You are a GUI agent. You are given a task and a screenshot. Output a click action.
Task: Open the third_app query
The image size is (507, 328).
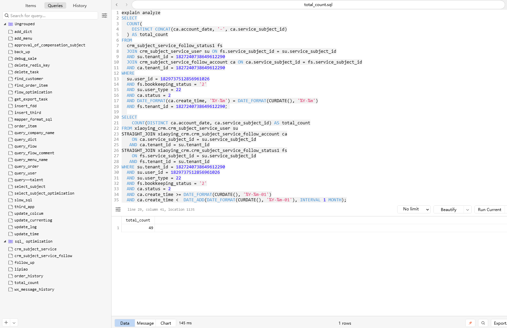click(x=24, y=207)
